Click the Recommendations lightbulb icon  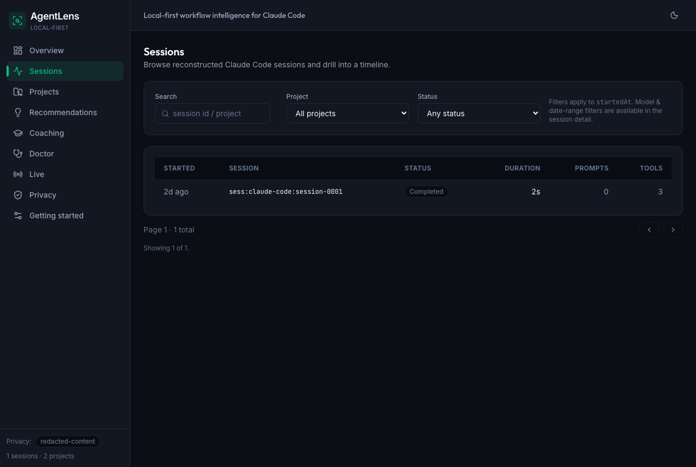coord(18,112)
